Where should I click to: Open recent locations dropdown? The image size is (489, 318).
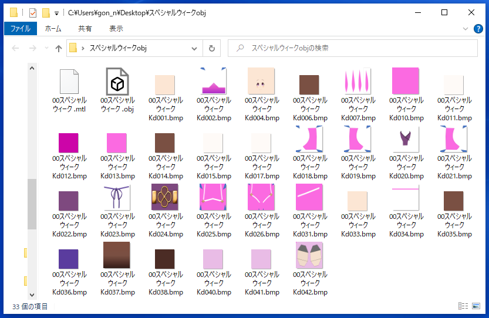(x=47, y=48)
